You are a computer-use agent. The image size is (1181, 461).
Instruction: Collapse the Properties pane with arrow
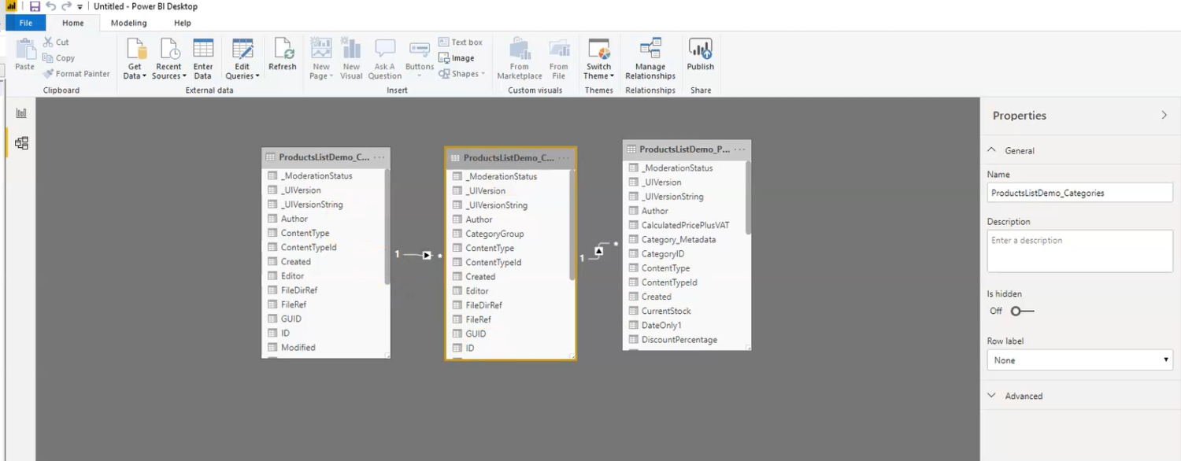tap(1164, 116)
